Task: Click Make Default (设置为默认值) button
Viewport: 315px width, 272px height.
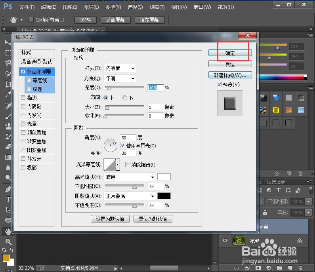Action: (110, 219)
